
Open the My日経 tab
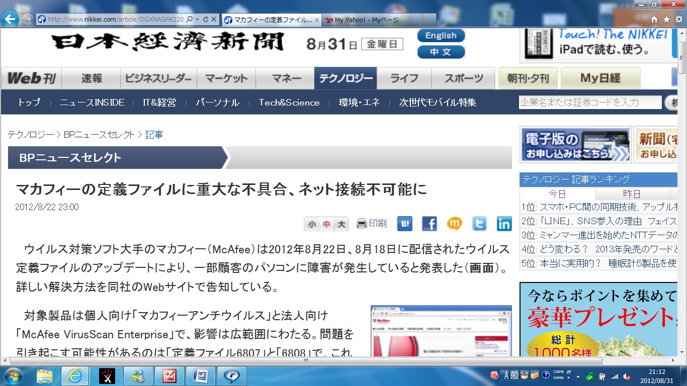(600, 78)
